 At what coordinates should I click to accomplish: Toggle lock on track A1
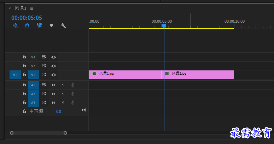24,85
